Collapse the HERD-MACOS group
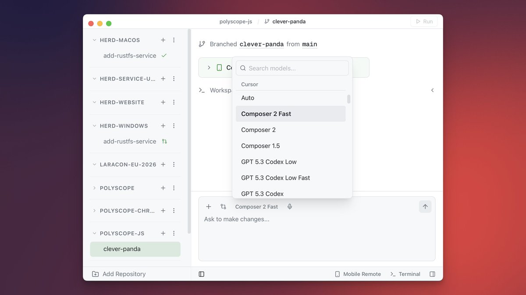Viewport: 526px width, 295px height. pyautogui.click(x=94, y=40)
